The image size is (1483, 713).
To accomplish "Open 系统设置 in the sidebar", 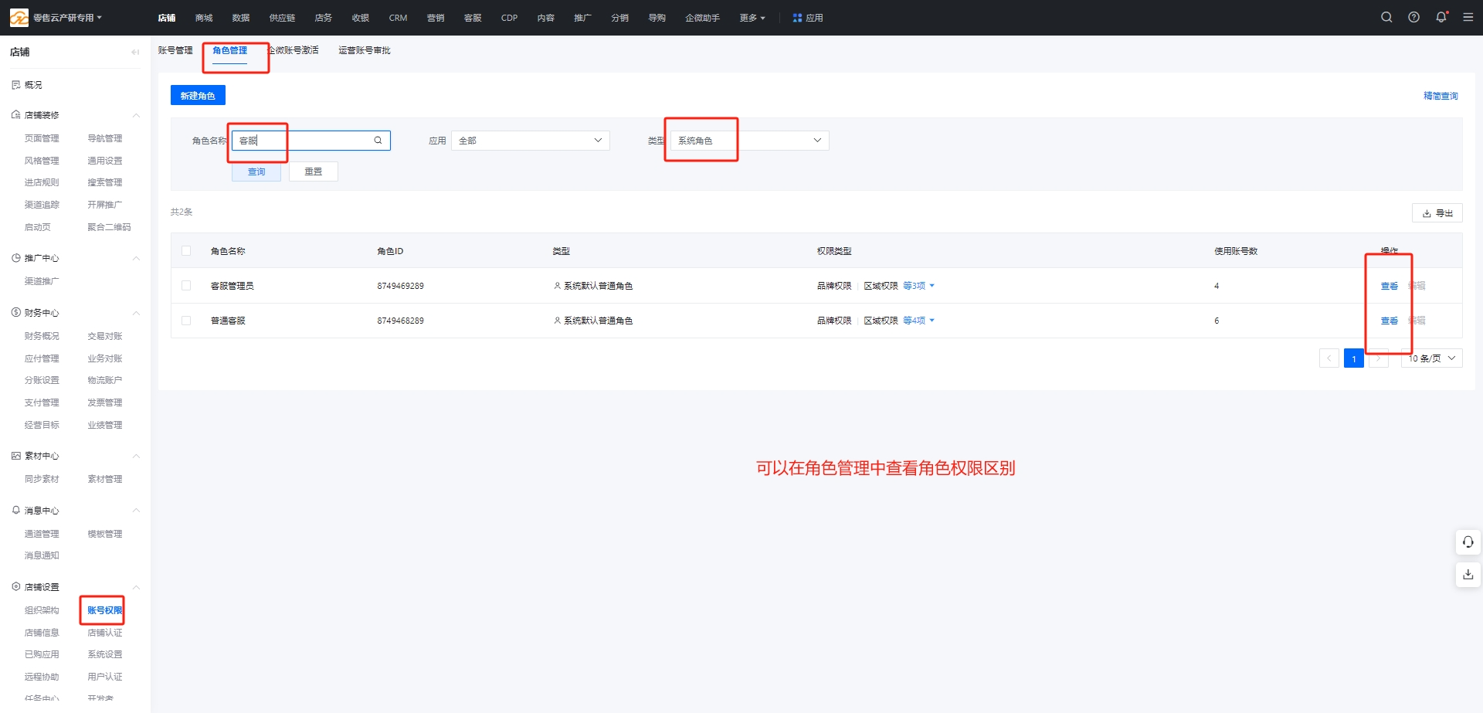I will (x=104, y=654).
